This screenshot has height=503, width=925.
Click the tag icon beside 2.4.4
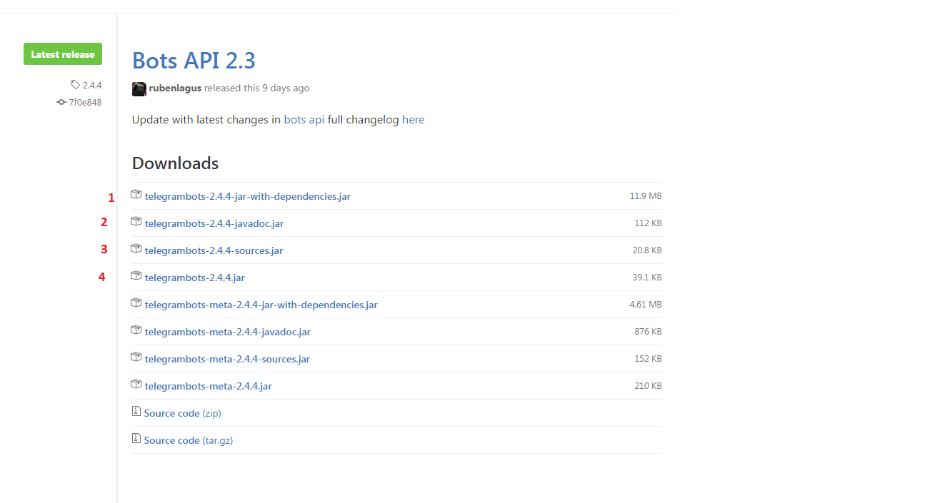tap(75, 85)
